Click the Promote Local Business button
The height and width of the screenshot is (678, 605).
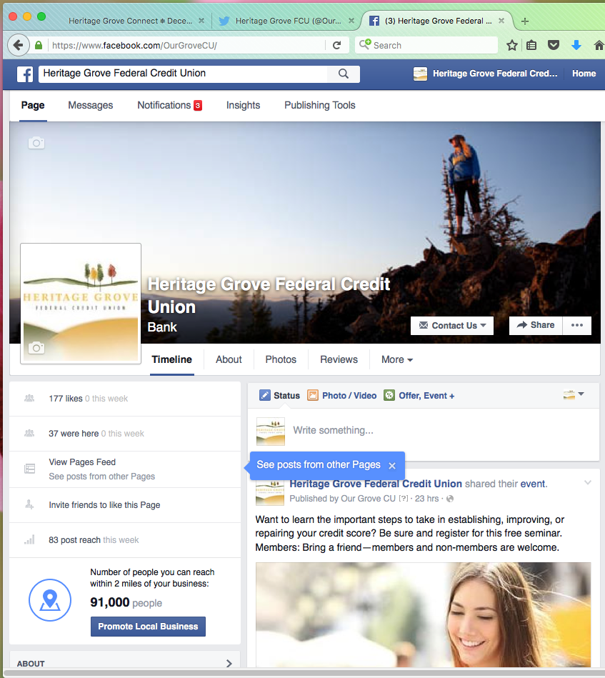(148, 627)
